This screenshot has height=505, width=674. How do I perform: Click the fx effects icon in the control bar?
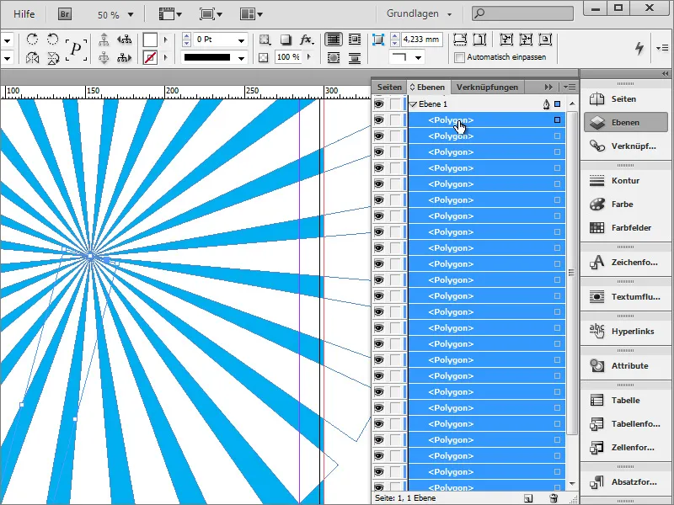click(x=305, y=39)
